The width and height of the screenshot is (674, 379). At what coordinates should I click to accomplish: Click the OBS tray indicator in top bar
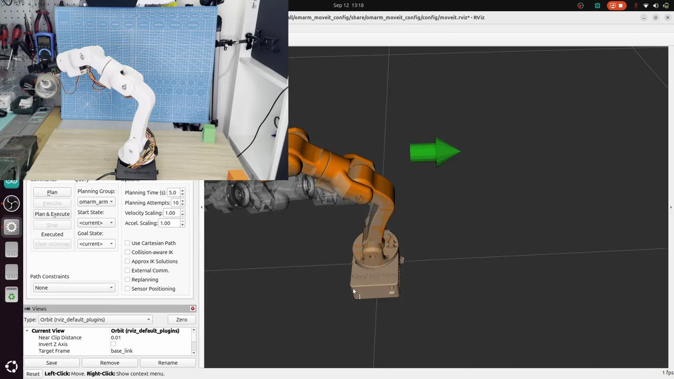580,5
